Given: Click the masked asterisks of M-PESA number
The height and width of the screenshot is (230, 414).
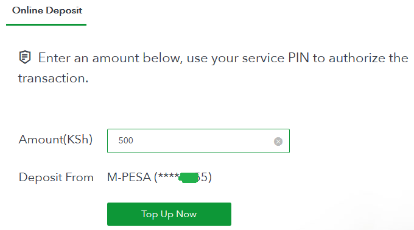Looking at the screenshot, I should tap(168, 176).
